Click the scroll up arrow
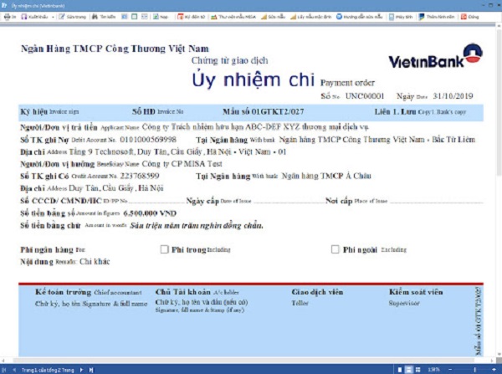502x374 pixels. [499, 26]
